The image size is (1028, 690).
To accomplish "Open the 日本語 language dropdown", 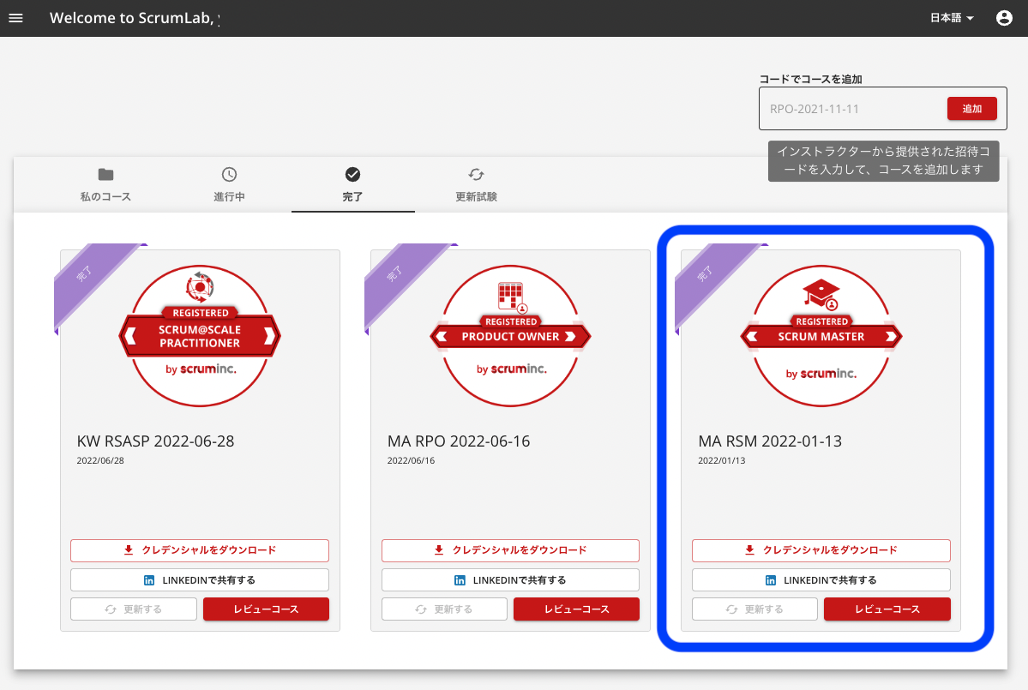I will (952, 18).
